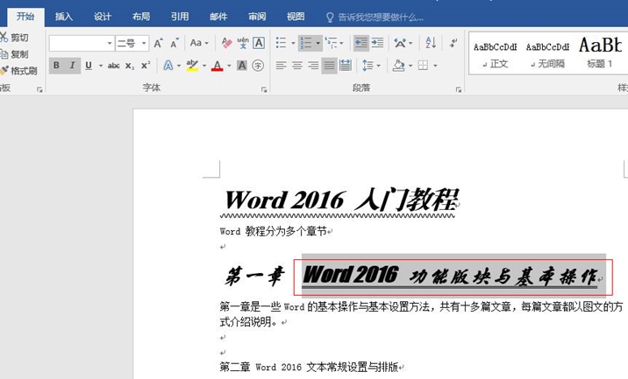Apply paragraph shading with paint bucket
The height and width of the screenshot is (379, 628).
pos(398,65)
